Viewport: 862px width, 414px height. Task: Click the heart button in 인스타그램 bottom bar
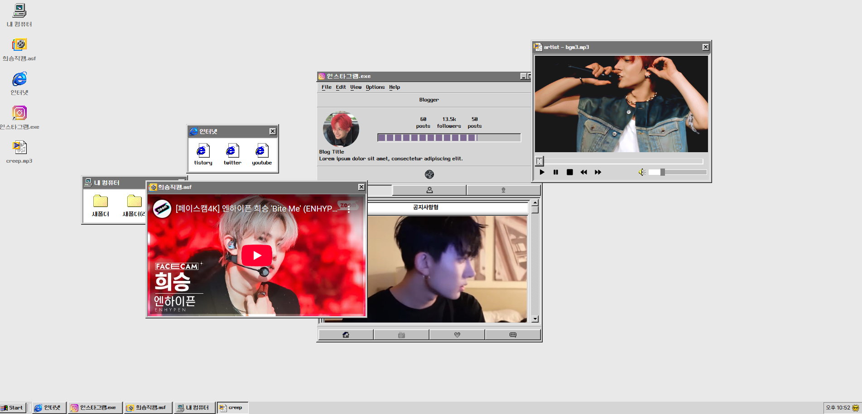(457, 335)
